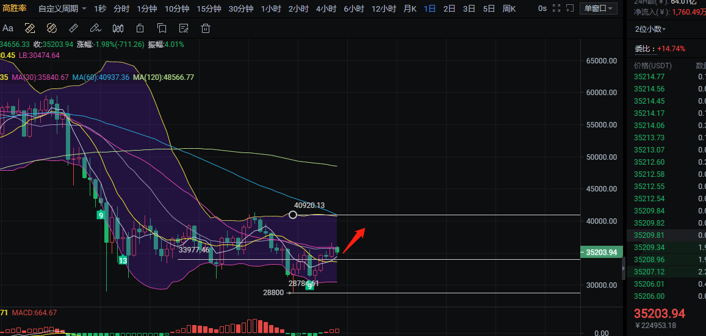706x336 pixels.
Task: Click the circle handle at 40920.13 line
Action: (293, 215)
